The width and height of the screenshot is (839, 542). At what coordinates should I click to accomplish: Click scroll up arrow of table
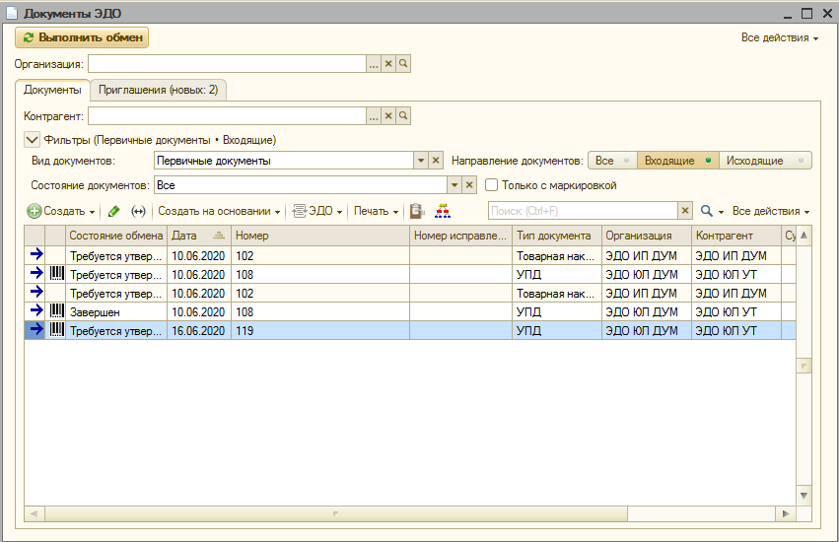tap(804, 236)
